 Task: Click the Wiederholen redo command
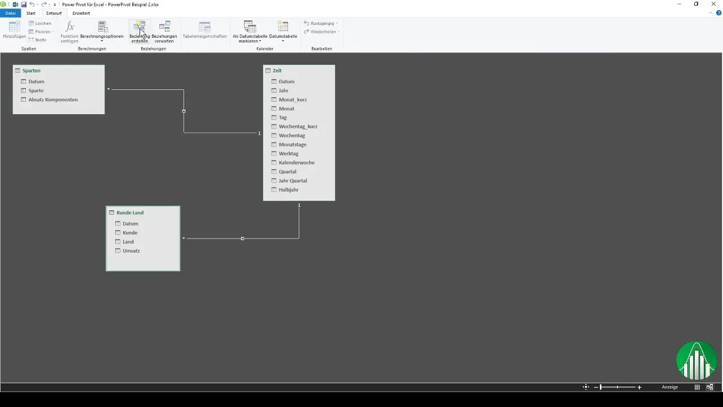coord(321,32)
